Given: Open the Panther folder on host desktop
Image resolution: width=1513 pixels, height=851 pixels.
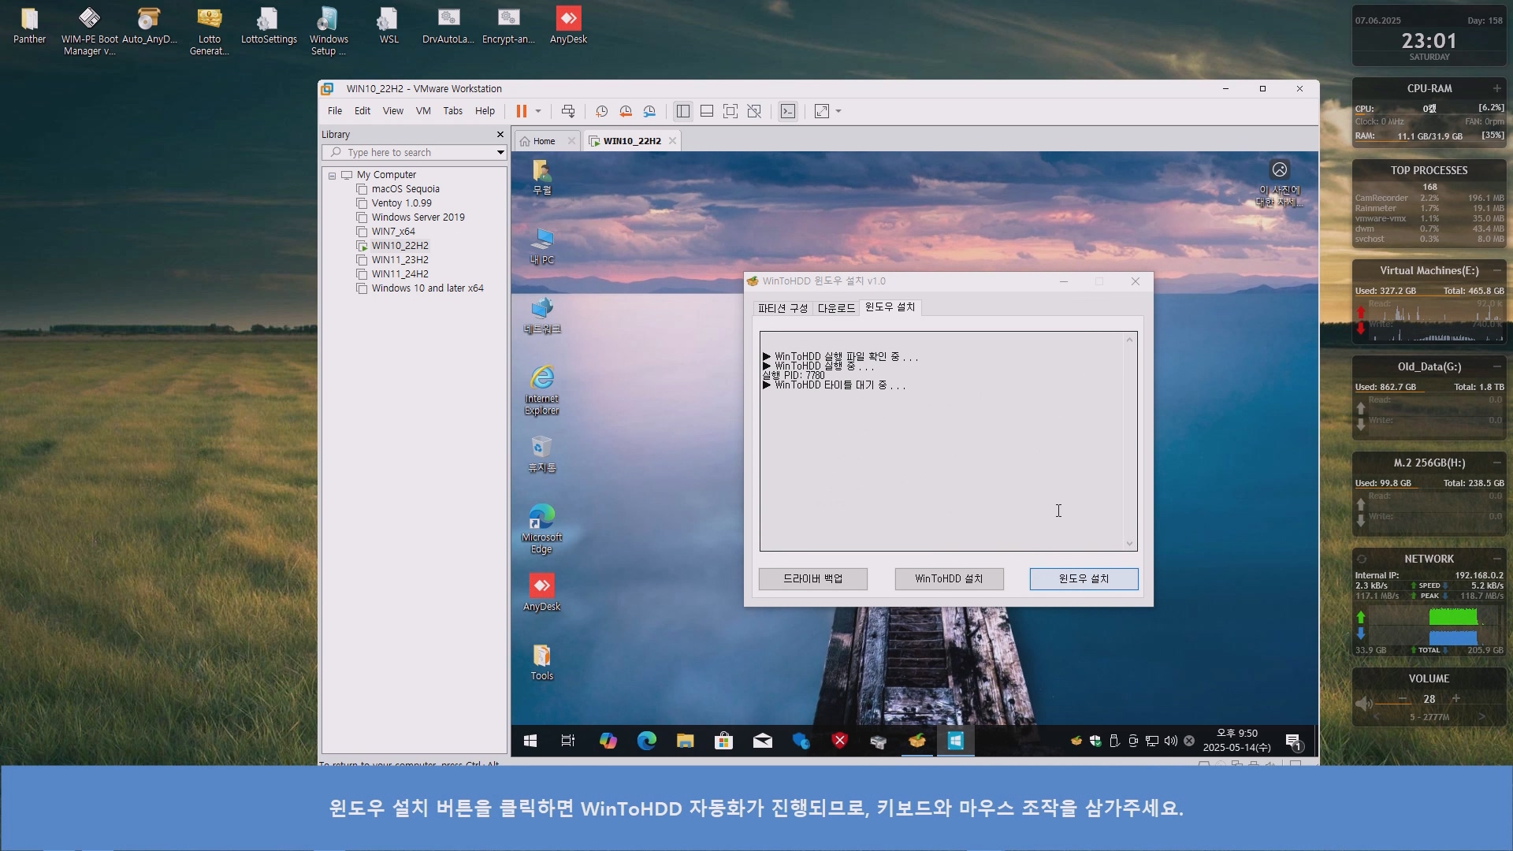Looking at the screenshot, I should [29, 25].
